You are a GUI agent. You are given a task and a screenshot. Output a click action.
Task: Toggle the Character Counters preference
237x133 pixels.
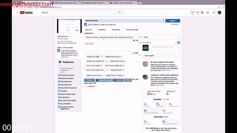click(59, 75)
